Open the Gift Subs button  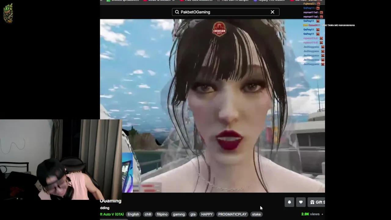pos(316,202)
